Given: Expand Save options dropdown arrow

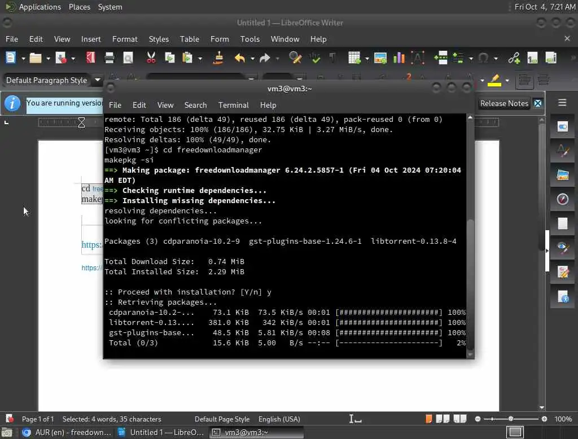Looking at the screenshot, I should (73, 59).
